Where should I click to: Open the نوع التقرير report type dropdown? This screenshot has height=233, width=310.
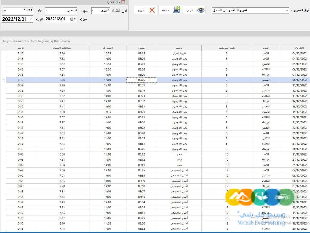click(286, 10)
